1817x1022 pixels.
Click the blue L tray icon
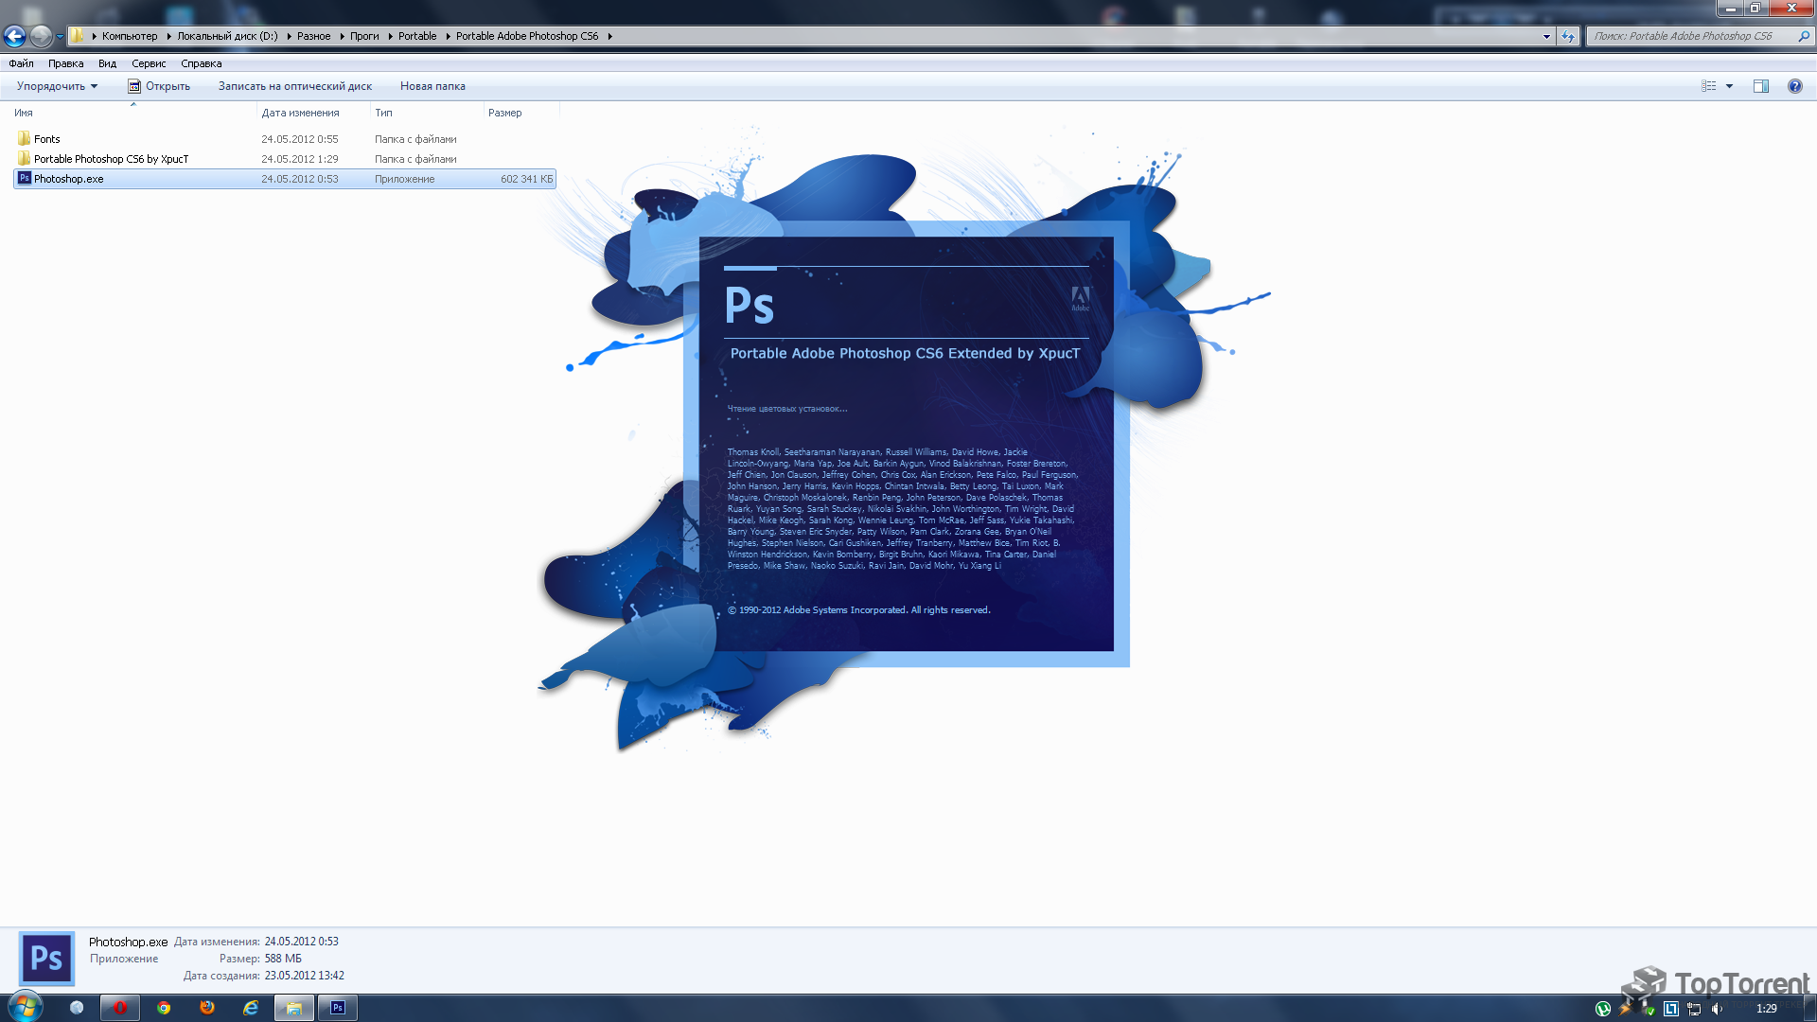(x=1671, y=1009)
